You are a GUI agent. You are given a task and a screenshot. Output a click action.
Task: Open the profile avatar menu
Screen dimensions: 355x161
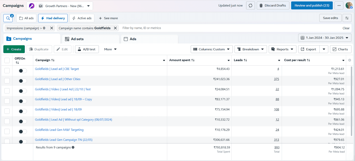pyautogui.click(x=349, y=5)
